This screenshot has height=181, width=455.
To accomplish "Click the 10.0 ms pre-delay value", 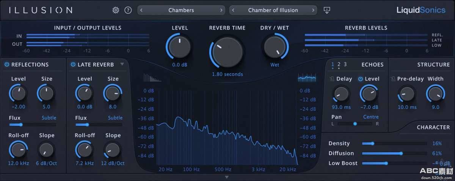I will 407,107.
